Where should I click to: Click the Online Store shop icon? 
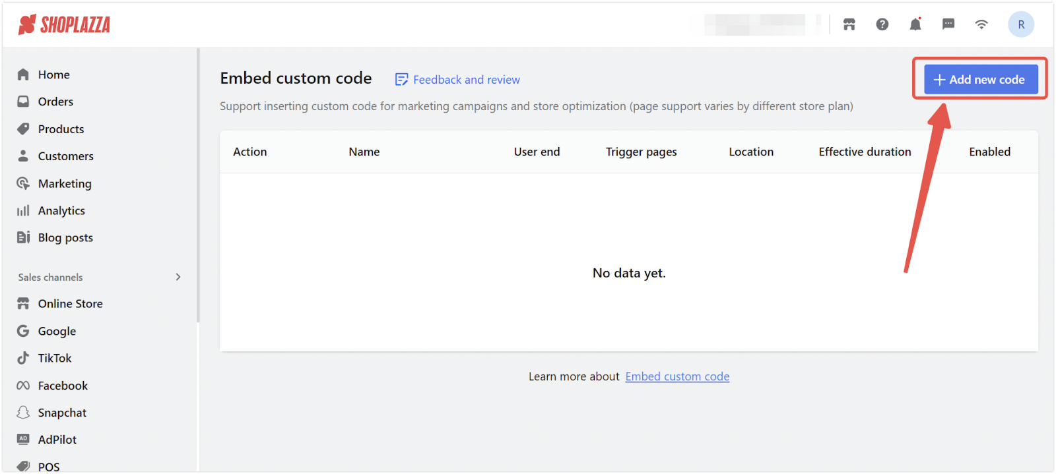pos(23,303)
